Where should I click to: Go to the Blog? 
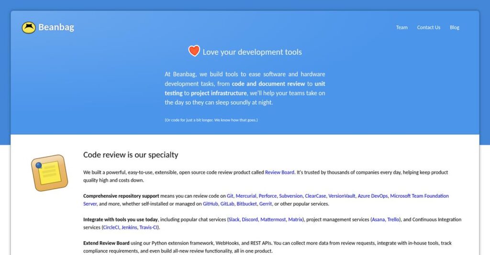[x=455, y=27]
